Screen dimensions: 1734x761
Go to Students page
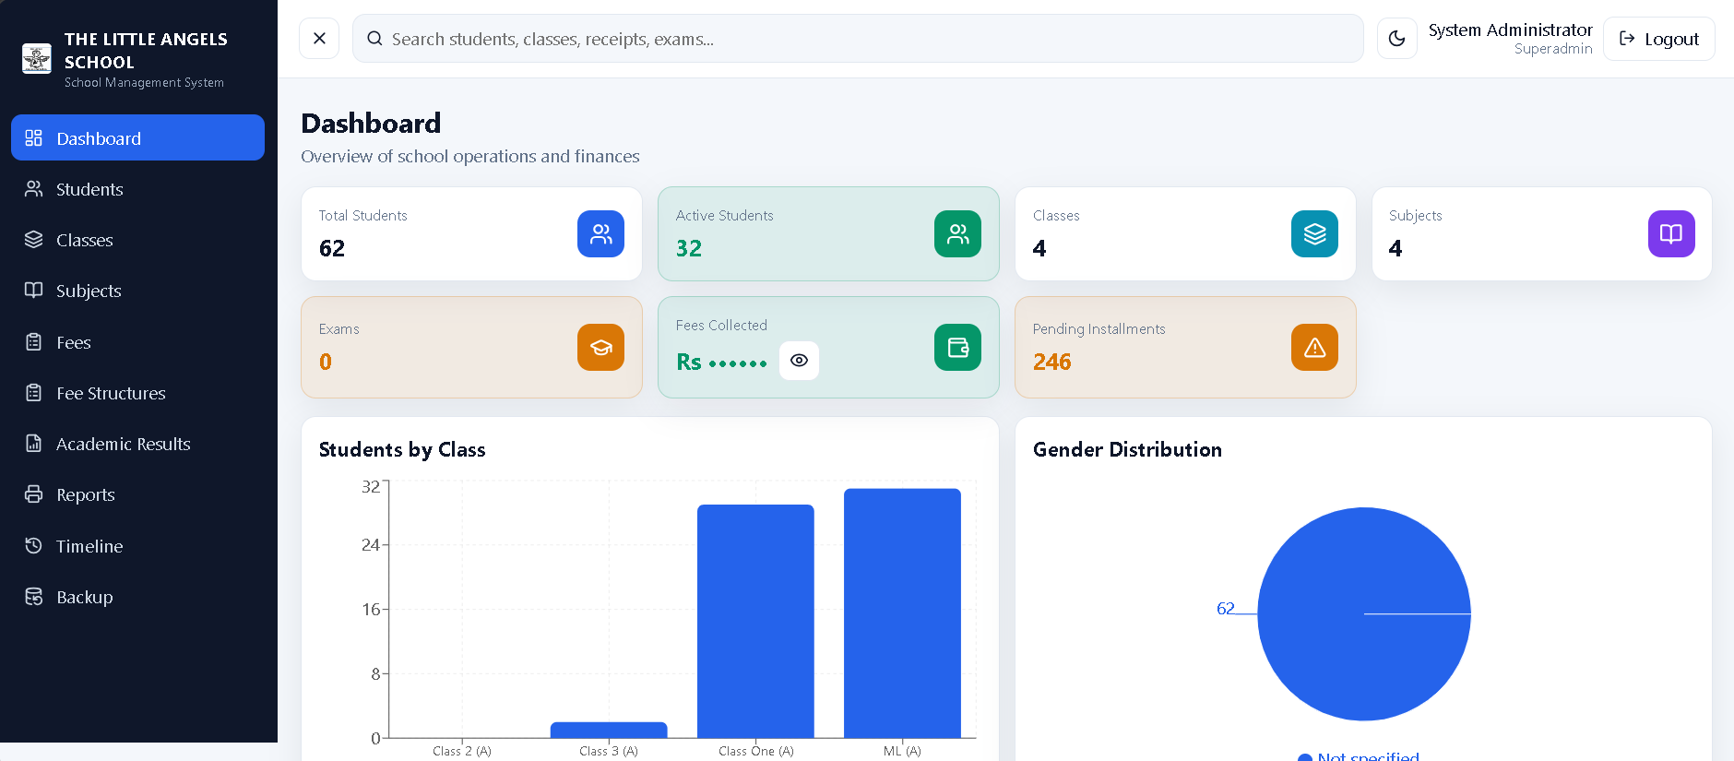pyautogui.click(x=137, y=189)
